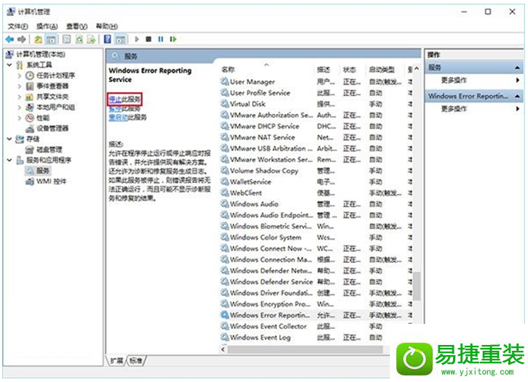Click the Forward arrow toolbar icon
This screenshot has width=528, height=382.
click(x=22, y=39)
